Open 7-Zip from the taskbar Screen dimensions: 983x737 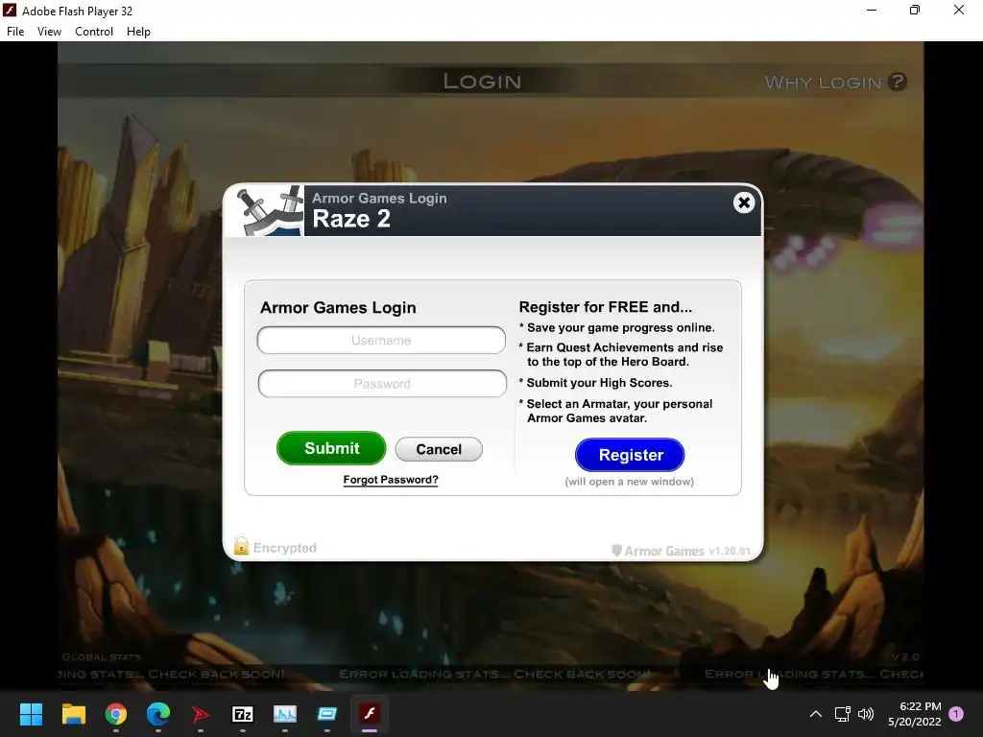coord(243,714)
